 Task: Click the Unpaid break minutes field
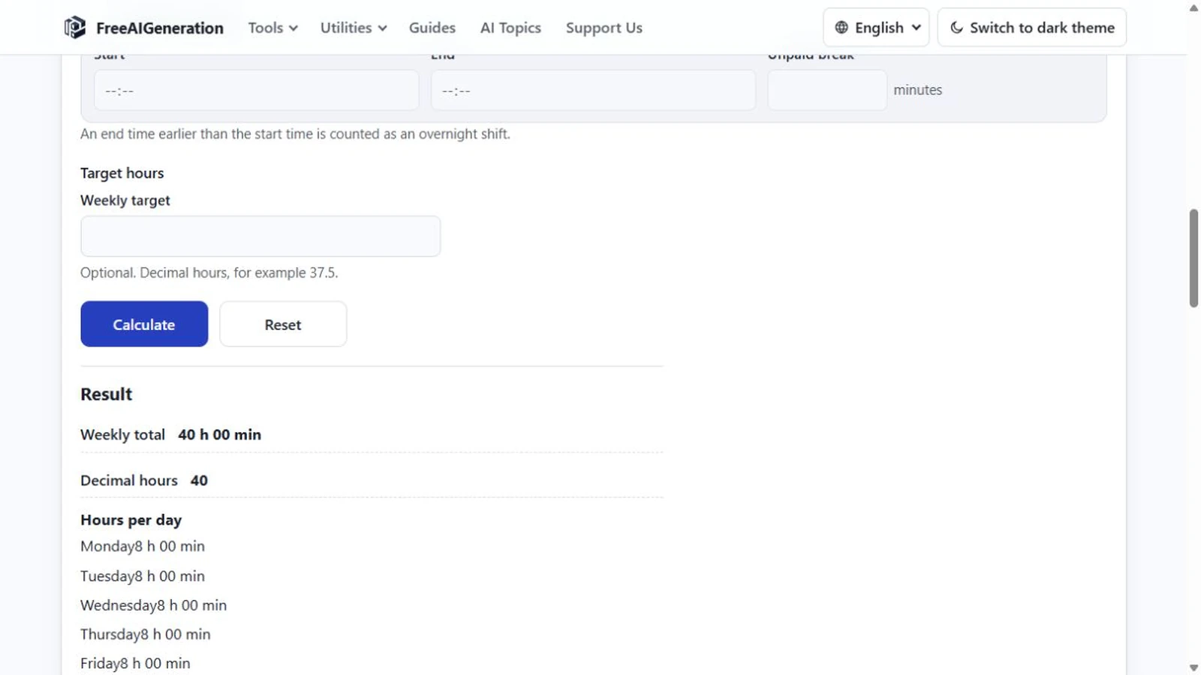click(827, 90)
